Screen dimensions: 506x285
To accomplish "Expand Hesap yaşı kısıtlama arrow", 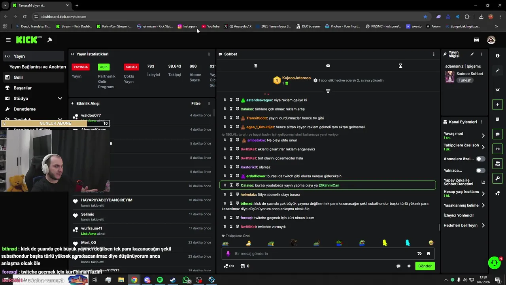I will pos(483,194).
